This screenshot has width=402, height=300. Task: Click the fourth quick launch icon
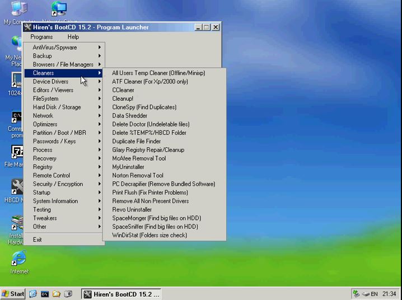coord(68,294)
